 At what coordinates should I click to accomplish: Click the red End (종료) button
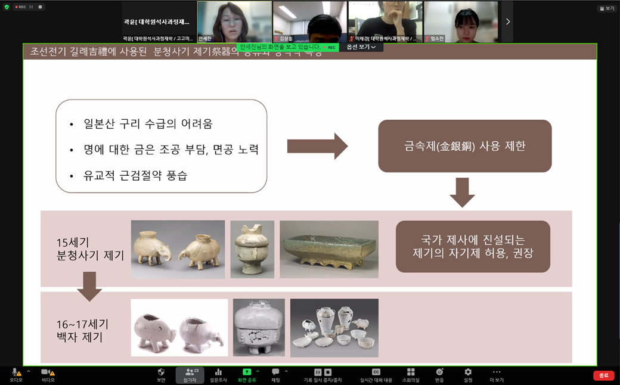(x=603, y=375)
